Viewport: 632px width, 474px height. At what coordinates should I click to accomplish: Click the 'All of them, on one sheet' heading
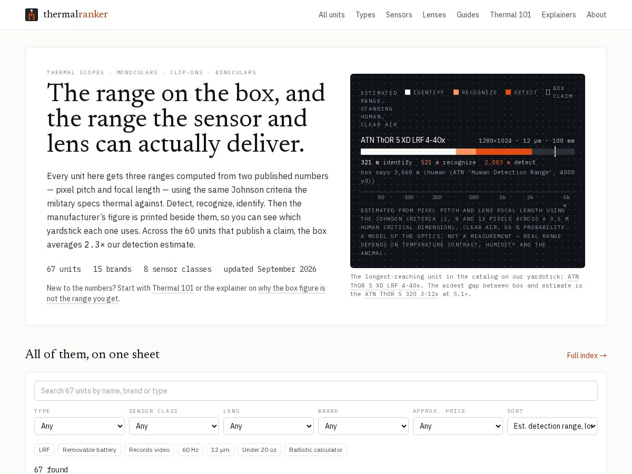[x=92, y=354]
